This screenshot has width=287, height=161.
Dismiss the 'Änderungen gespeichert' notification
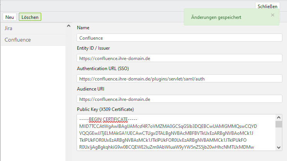coord(273,15)
